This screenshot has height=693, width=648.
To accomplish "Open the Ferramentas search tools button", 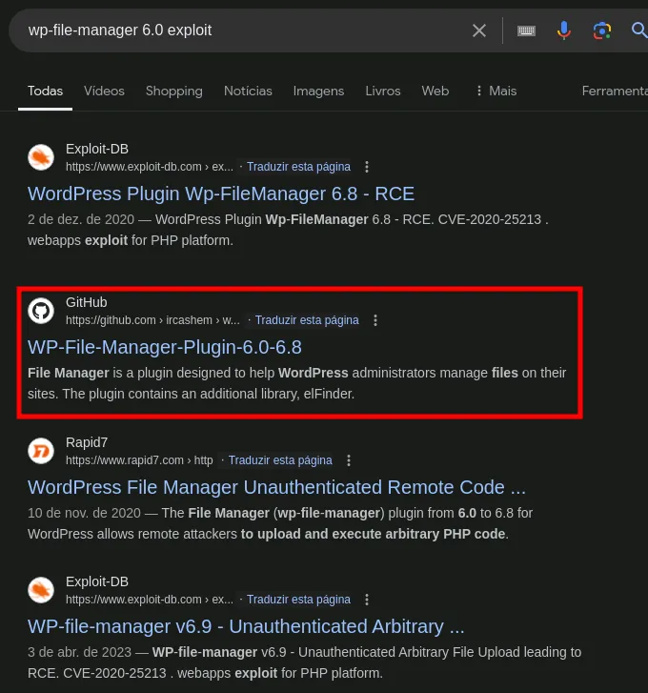I will tap(615, 91).
